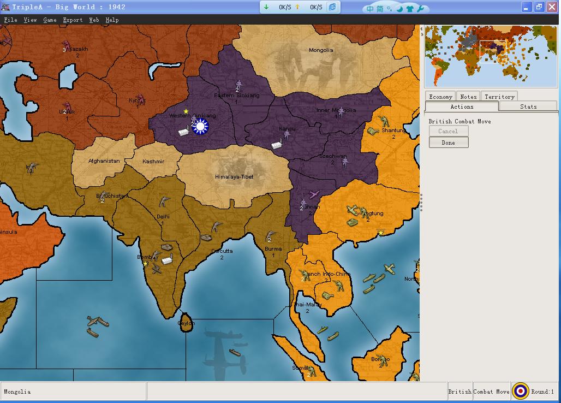The image size is (561, 403).
Task: Select the Chinese infantry in Szechwan
Action: (x=345, y=163)
